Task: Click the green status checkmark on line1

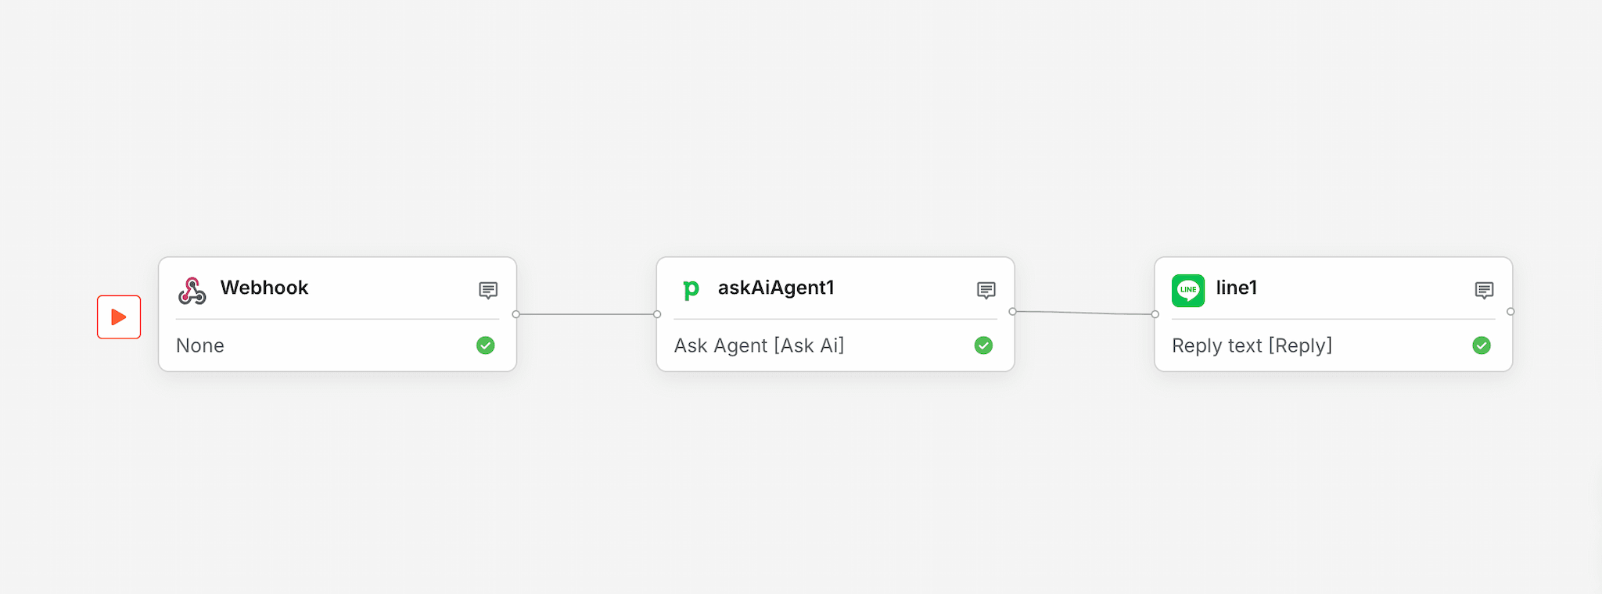Action: pos(1482,345)
